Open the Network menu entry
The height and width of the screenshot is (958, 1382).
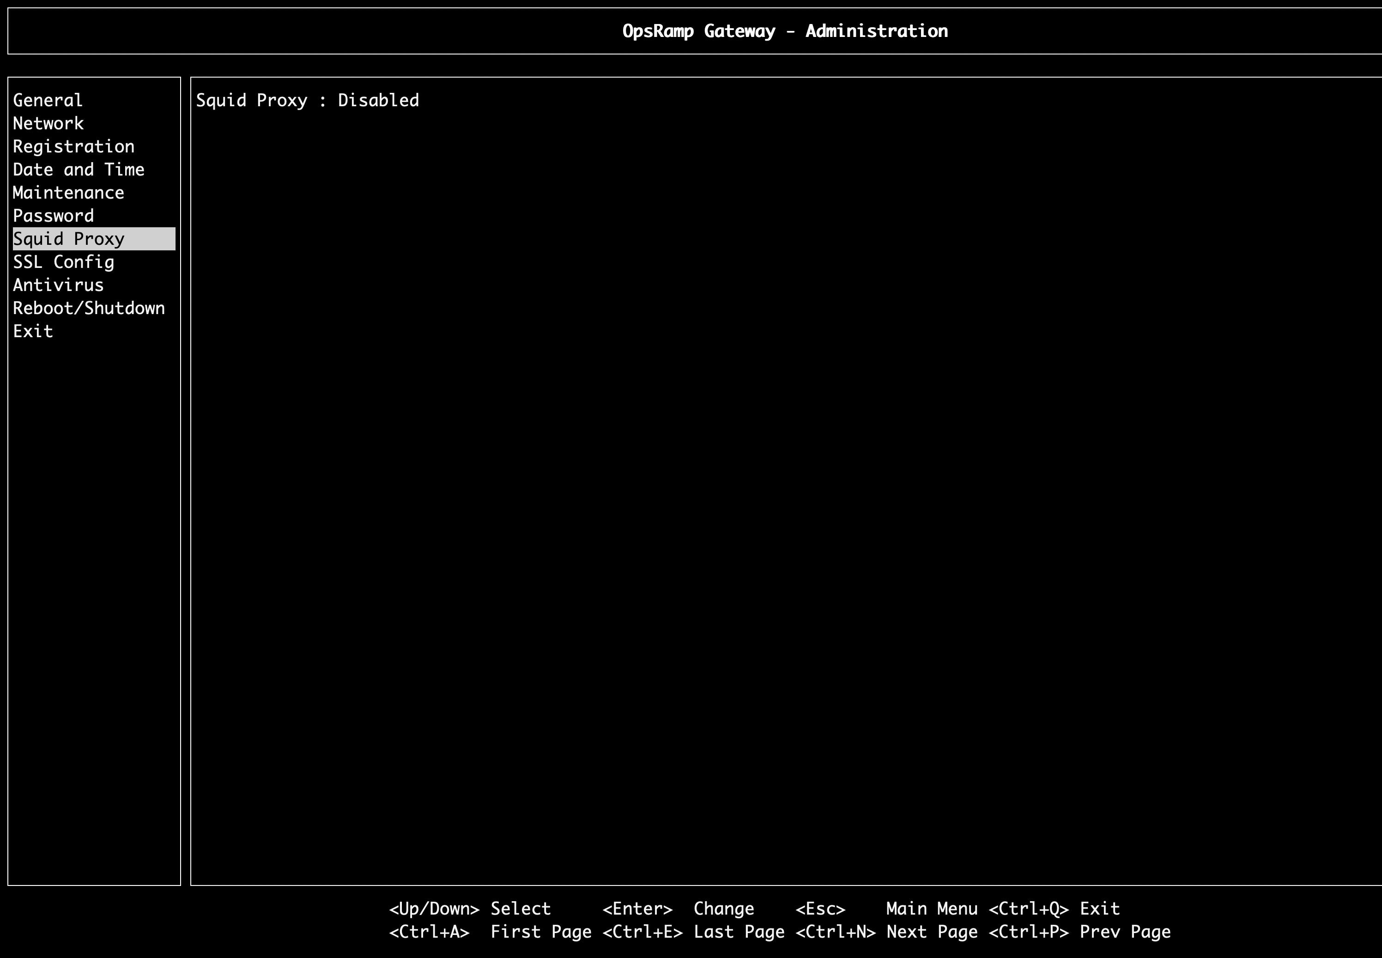pos(48,124)
